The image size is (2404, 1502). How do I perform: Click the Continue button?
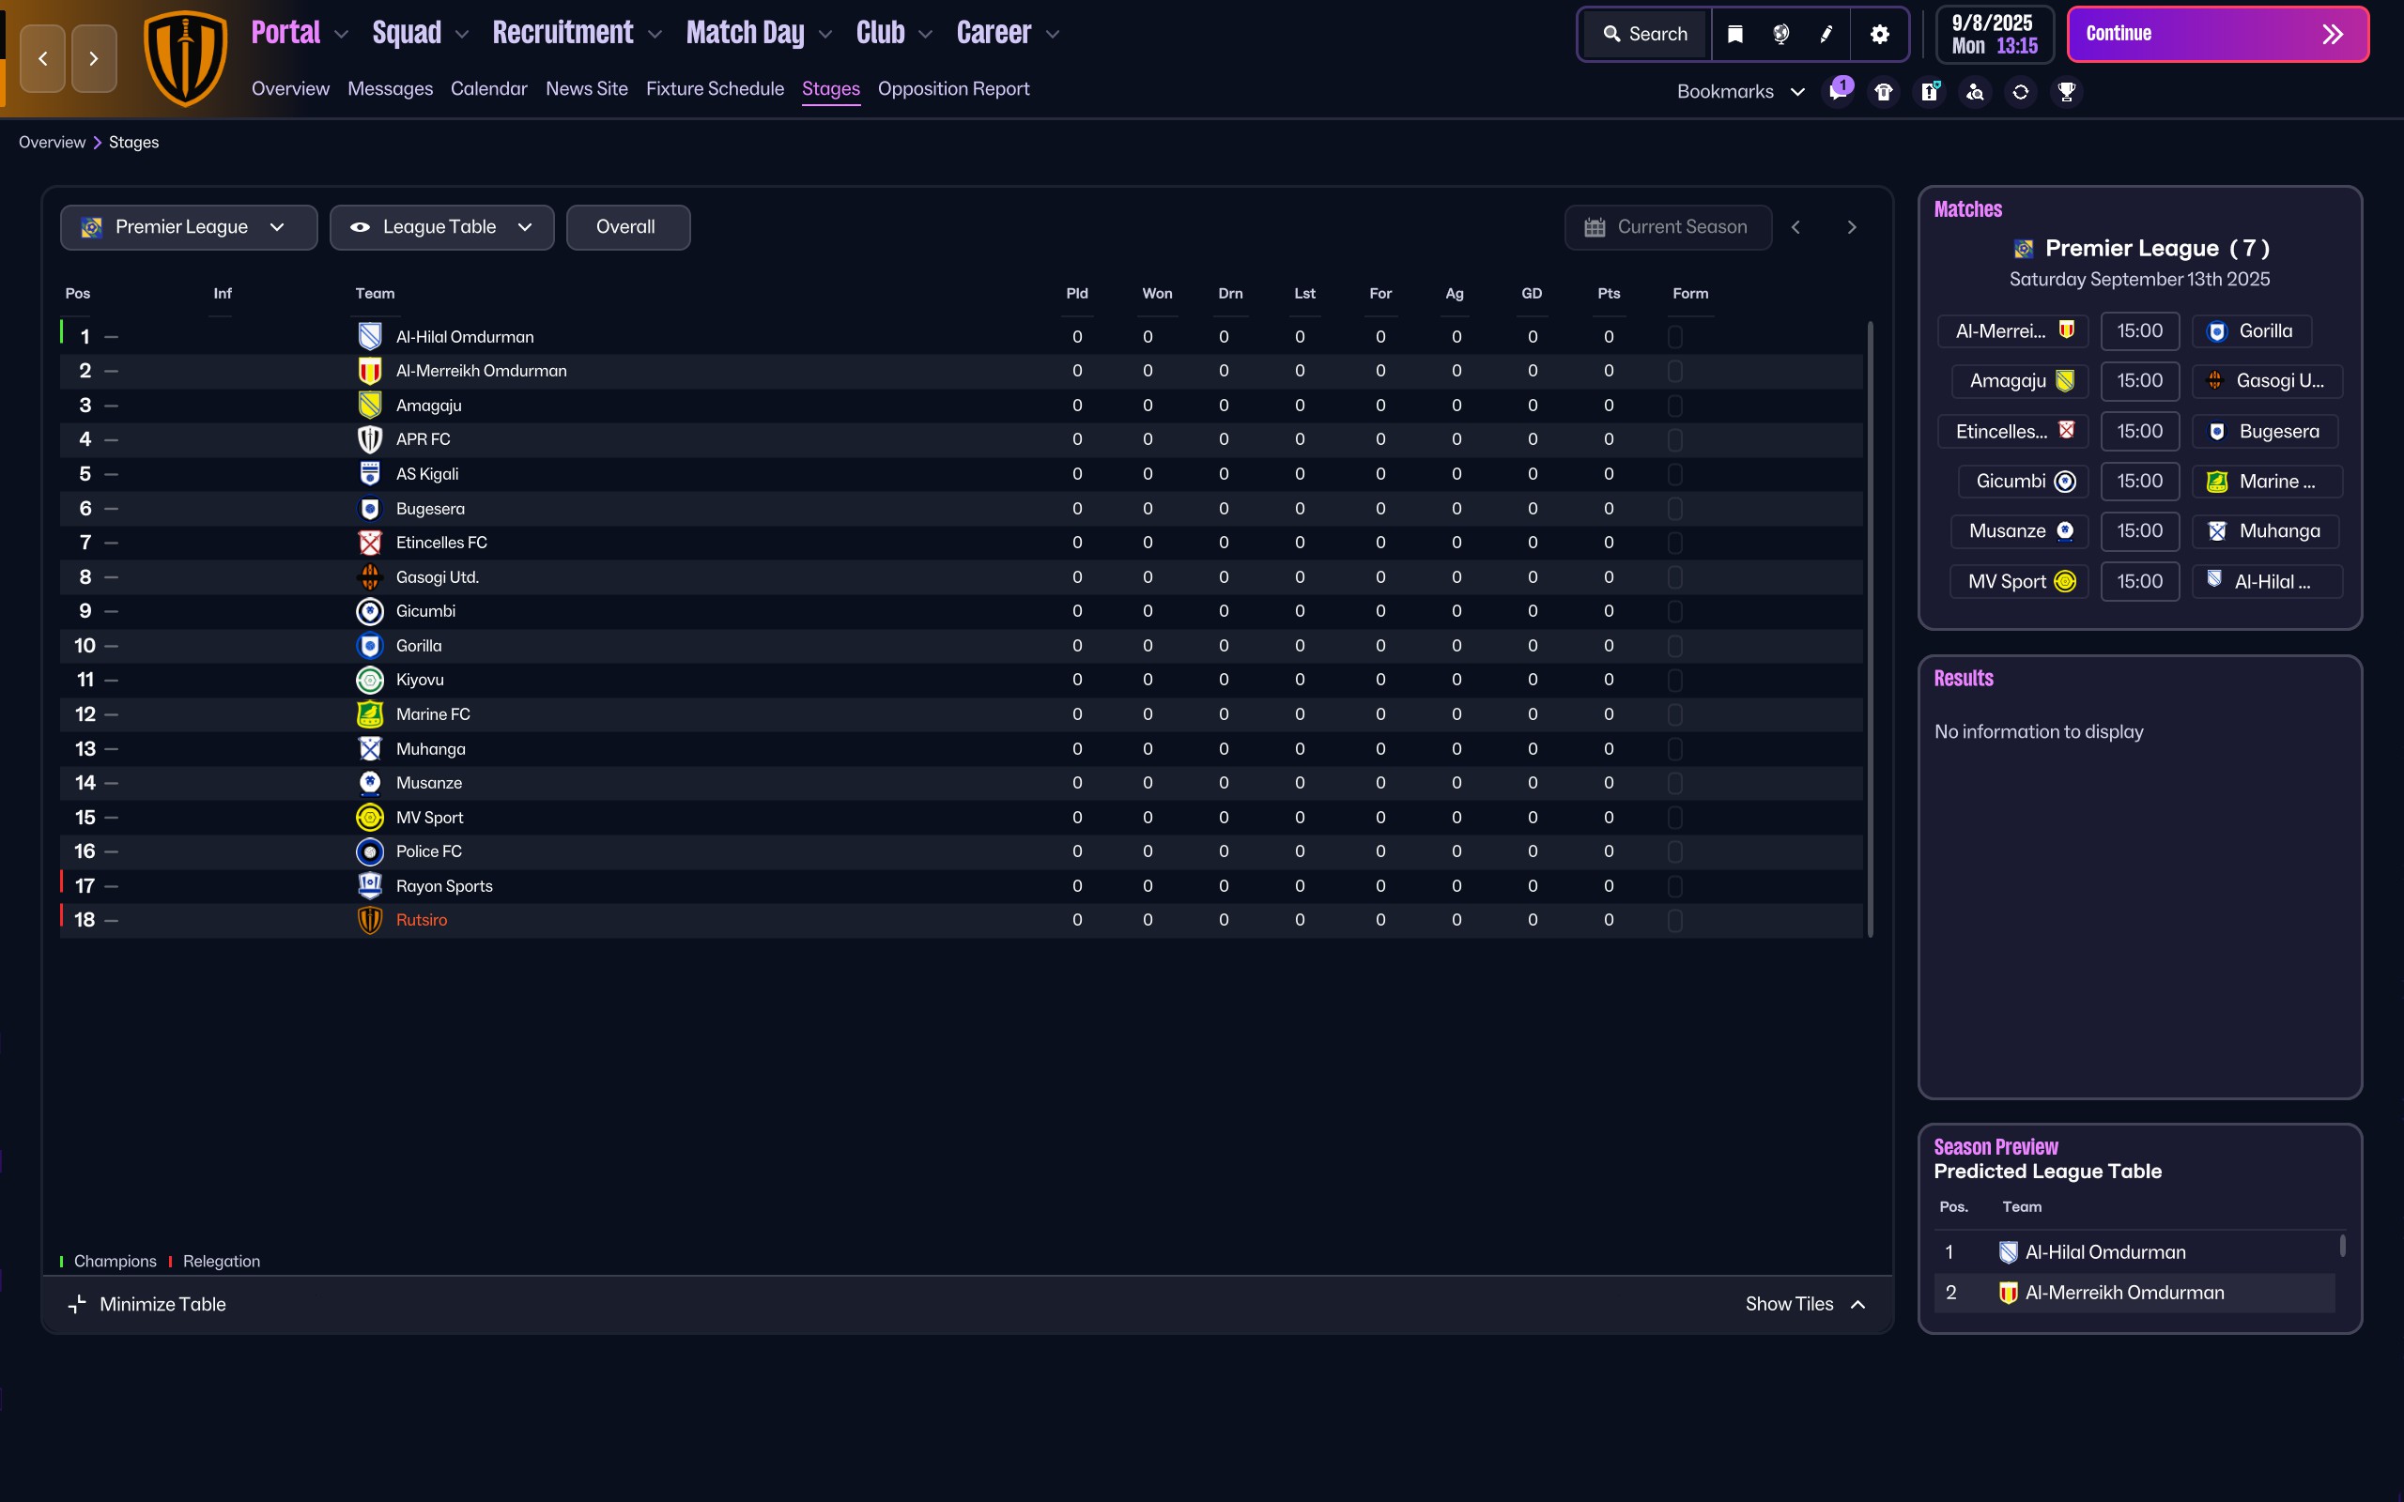click(x=2217, y=34)
